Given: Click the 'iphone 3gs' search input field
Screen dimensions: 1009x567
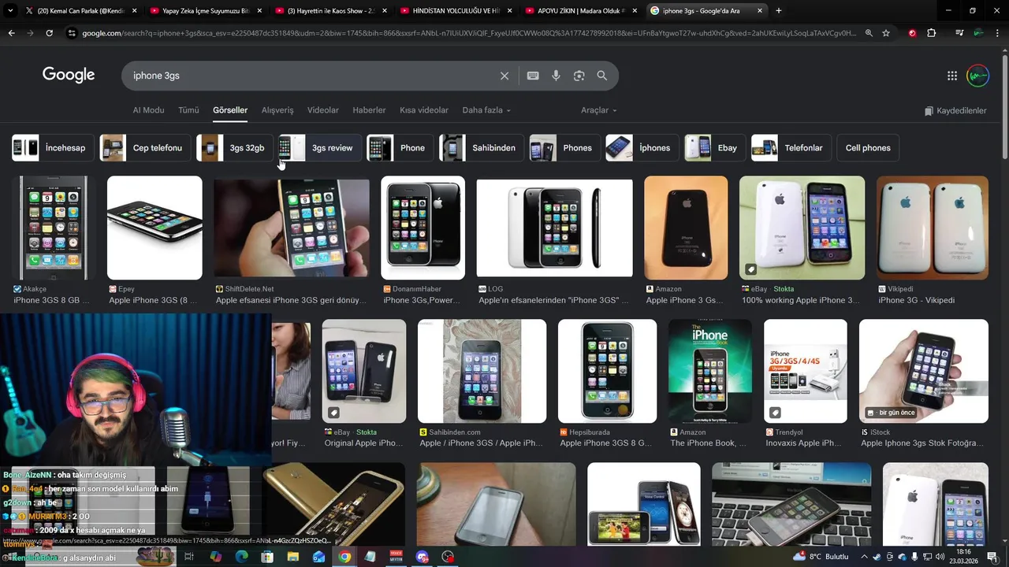Looking at the screenshot, I should click(311, 76).
